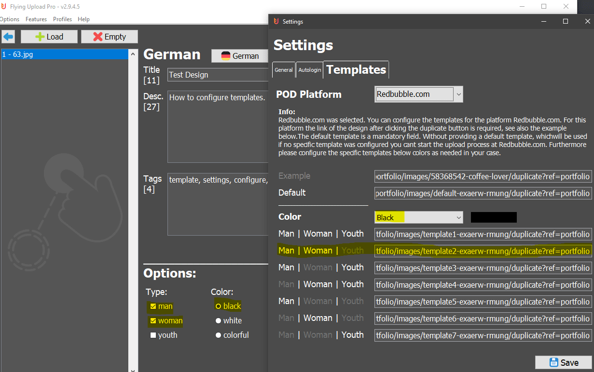The width and height of the screenshot is (594, 372).
Task: Uncheck the man type checkbox
Action: pyautogui.click(x=153, y=306)
